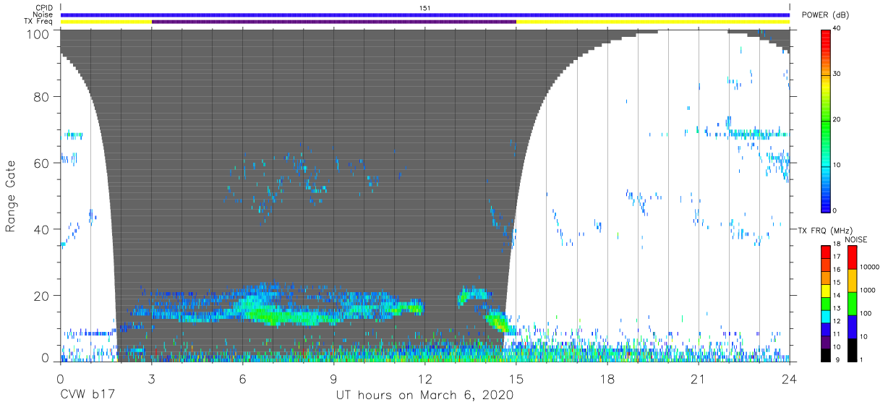The image size is (888, 410).
Task: Click the power color scale bar
Action: 826,120
